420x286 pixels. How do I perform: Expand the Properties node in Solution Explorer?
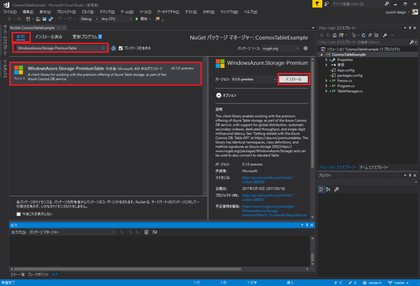click(x=326, y=60)
